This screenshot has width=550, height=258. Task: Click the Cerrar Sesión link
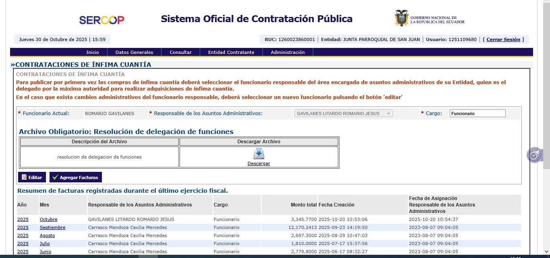[x=503, y=39]
